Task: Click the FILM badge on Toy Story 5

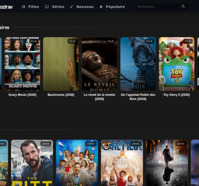Action: click(188, 41)
